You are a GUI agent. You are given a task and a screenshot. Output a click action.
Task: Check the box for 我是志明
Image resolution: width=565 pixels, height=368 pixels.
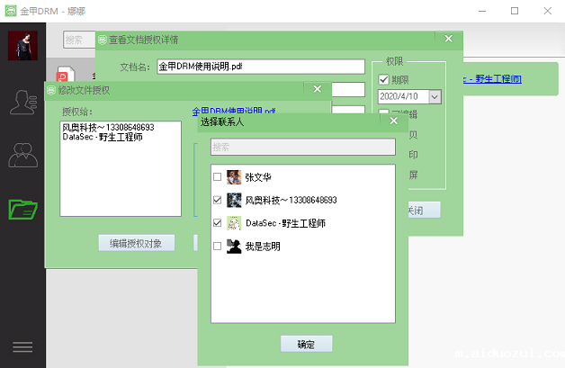coord(217,246)
